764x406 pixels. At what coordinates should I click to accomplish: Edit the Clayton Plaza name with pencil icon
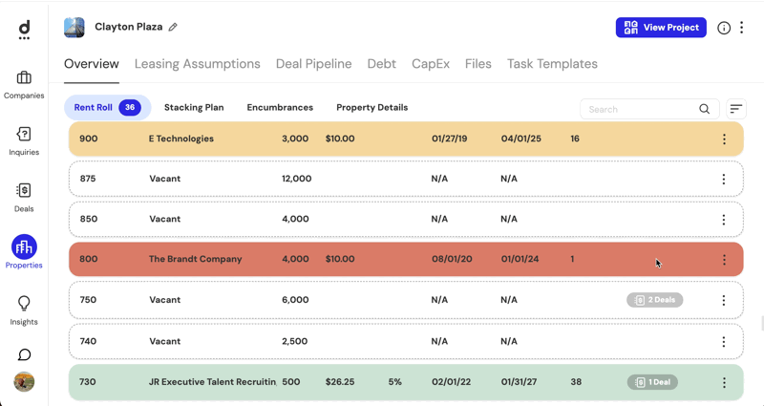click(x=173, y=28)
